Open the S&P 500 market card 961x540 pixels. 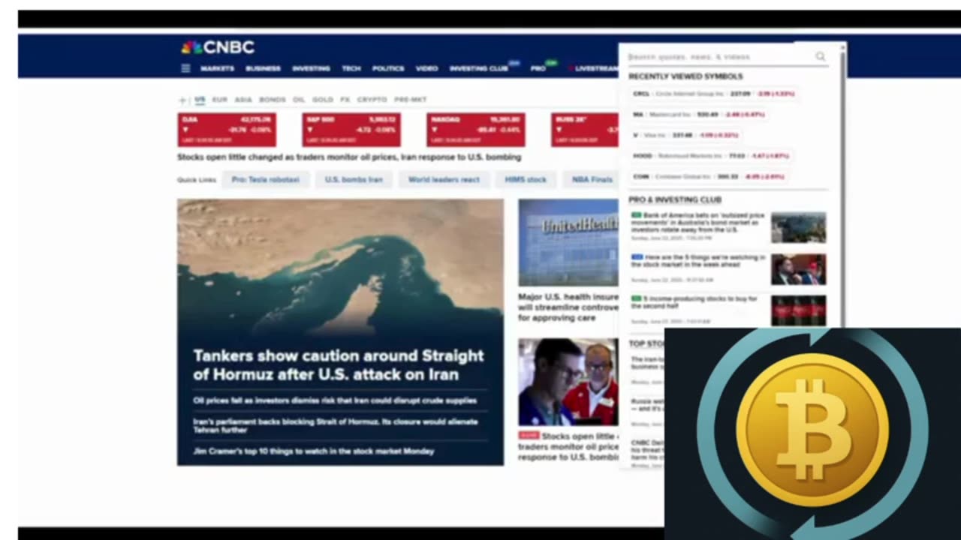(351, 130)
